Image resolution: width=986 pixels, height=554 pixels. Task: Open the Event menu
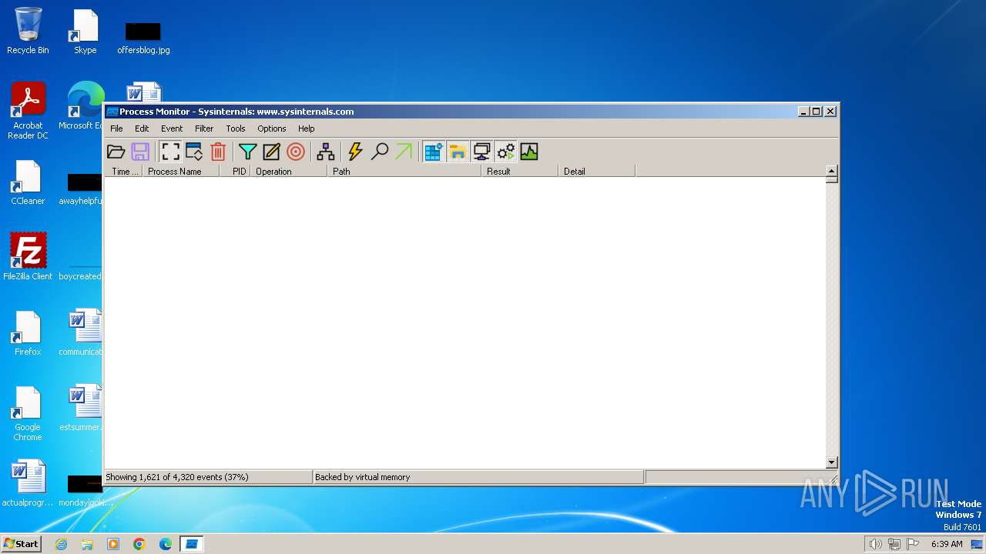(172, 128)
